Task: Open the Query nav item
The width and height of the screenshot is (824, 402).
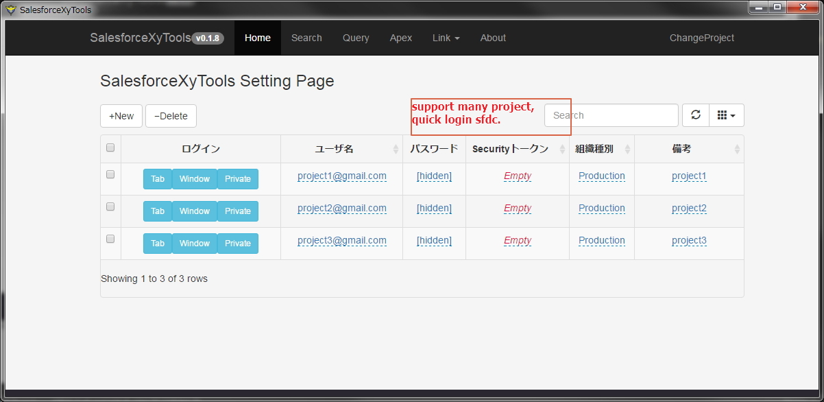Action: (356, 38)
